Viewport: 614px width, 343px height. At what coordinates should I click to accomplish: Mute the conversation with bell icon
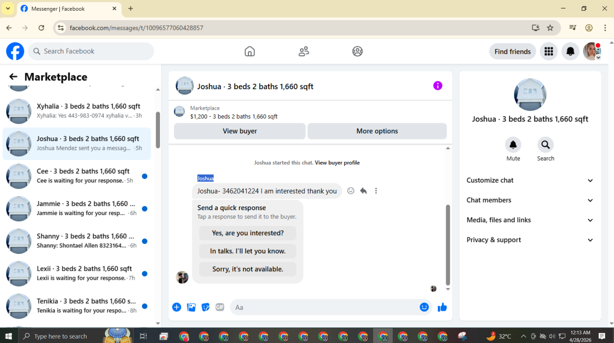[x=513, y=145]
